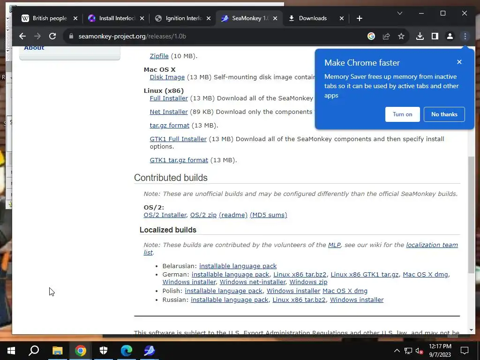This screenshot has width=480, height=360.
Task: Open SeaMonkey from the taskbar
Action: pos(150,351)
